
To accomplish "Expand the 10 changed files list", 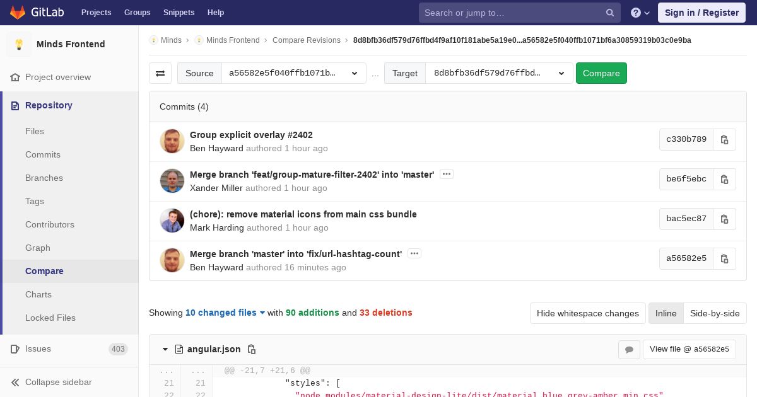I will point(225,313).
